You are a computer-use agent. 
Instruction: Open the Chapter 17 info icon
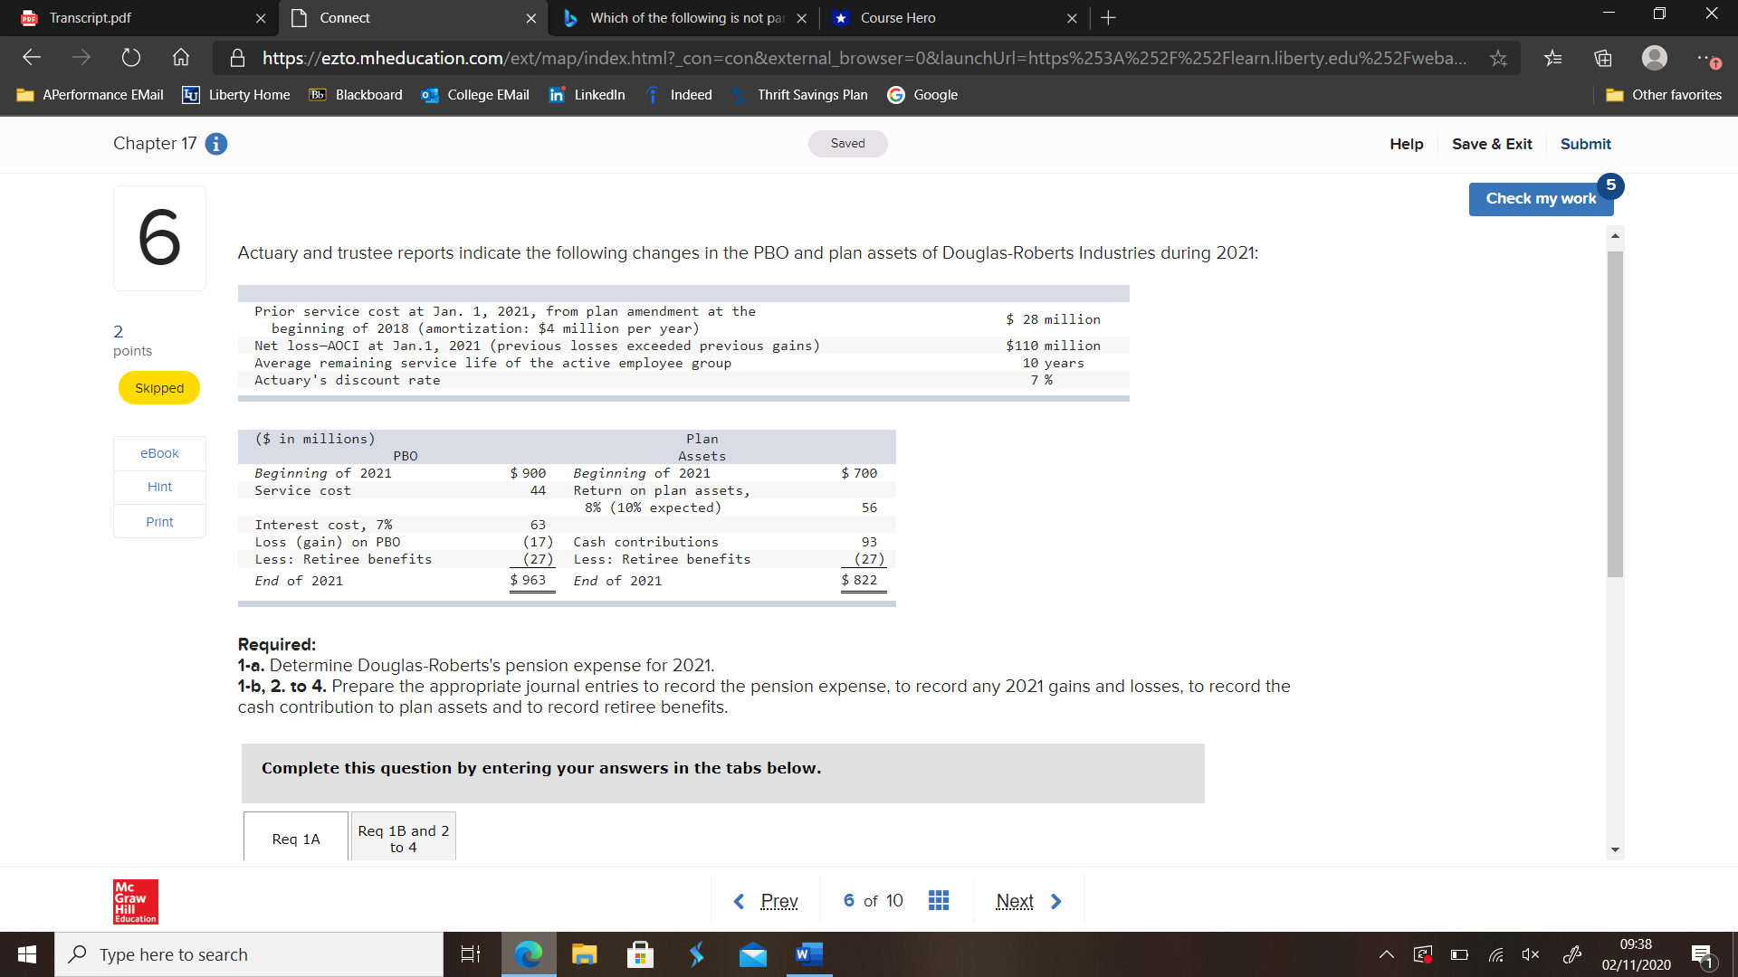pyautogui.click(x=215, y=144)
